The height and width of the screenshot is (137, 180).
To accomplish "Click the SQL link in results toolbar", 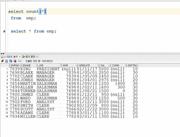I will pyautogui.click(x=20, y=61).
